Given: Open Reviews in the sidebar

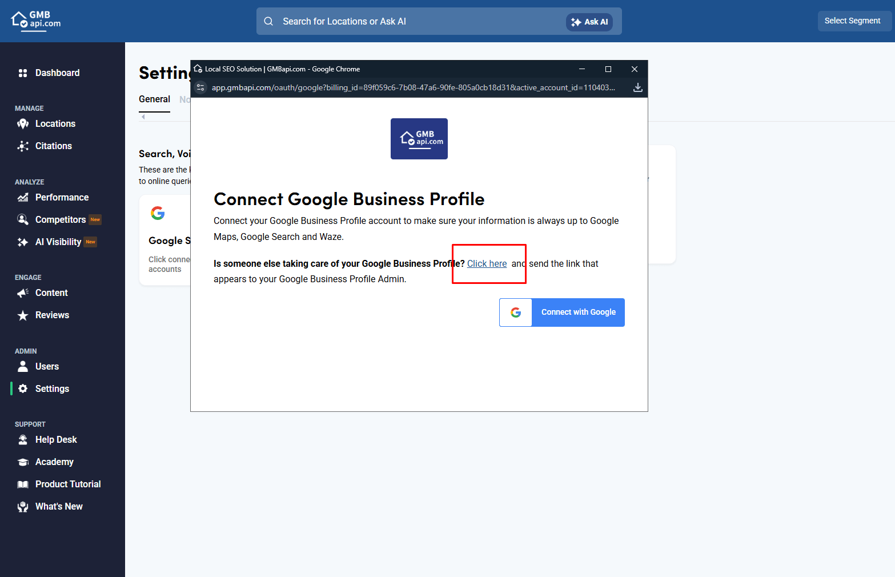Looking at the screenshot, I should tap(52, 315).
